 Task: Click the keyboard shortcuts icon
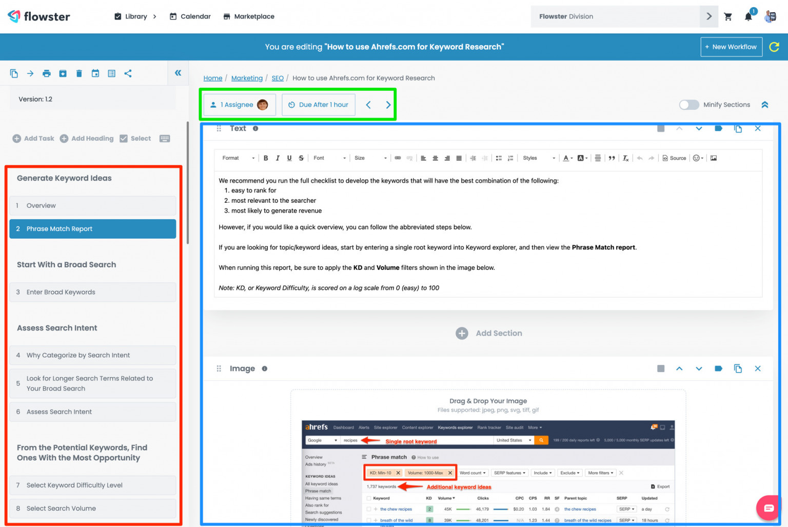point(165,139)
